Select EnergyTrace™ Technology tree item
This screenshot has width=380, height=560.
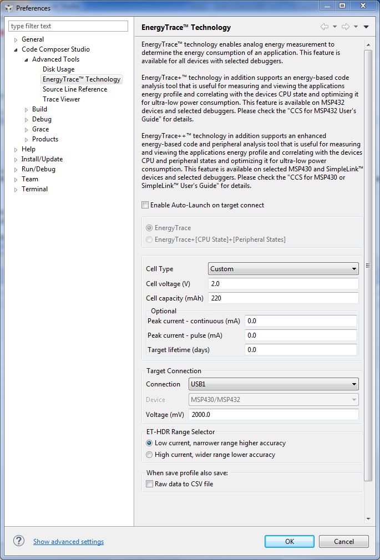coord(82,79)
